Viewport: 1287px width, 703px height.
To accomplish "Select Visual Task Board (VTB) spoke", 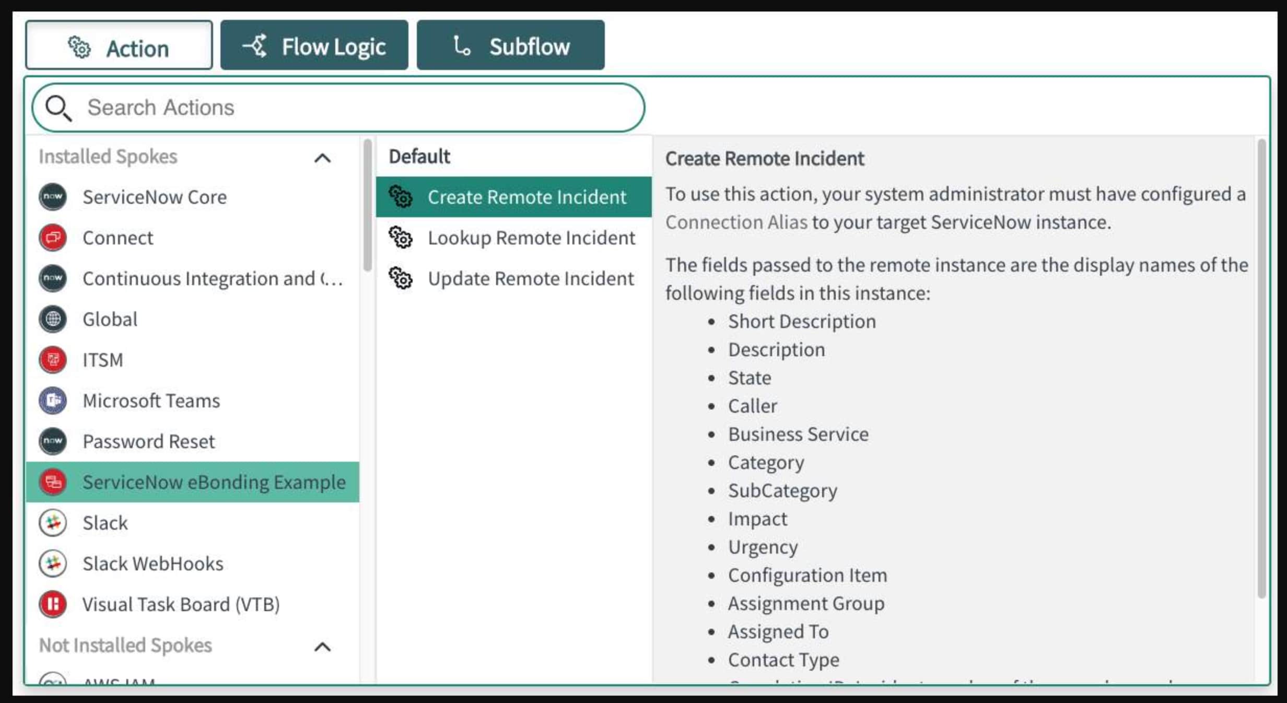I will click(x=193, y=604).
